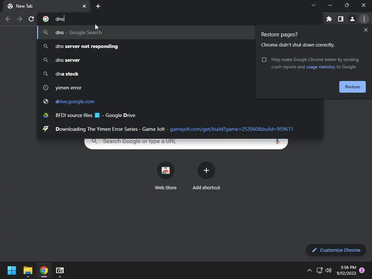Viewport: 372px width, 279px height.
Task: Open the profile avatar menu
Action: coord(352,19)
